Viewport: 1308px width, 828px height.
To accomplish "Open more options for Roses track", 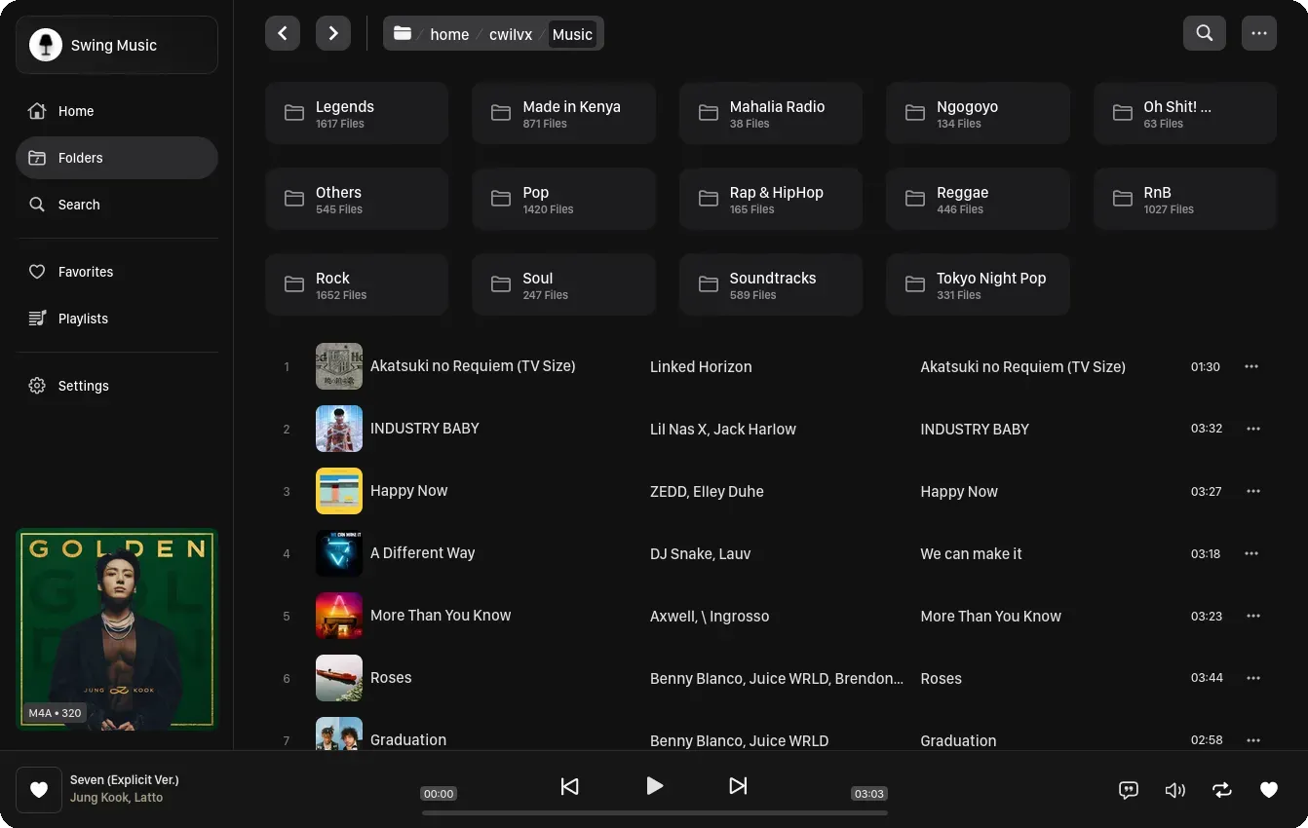I will pos(1253,678).
